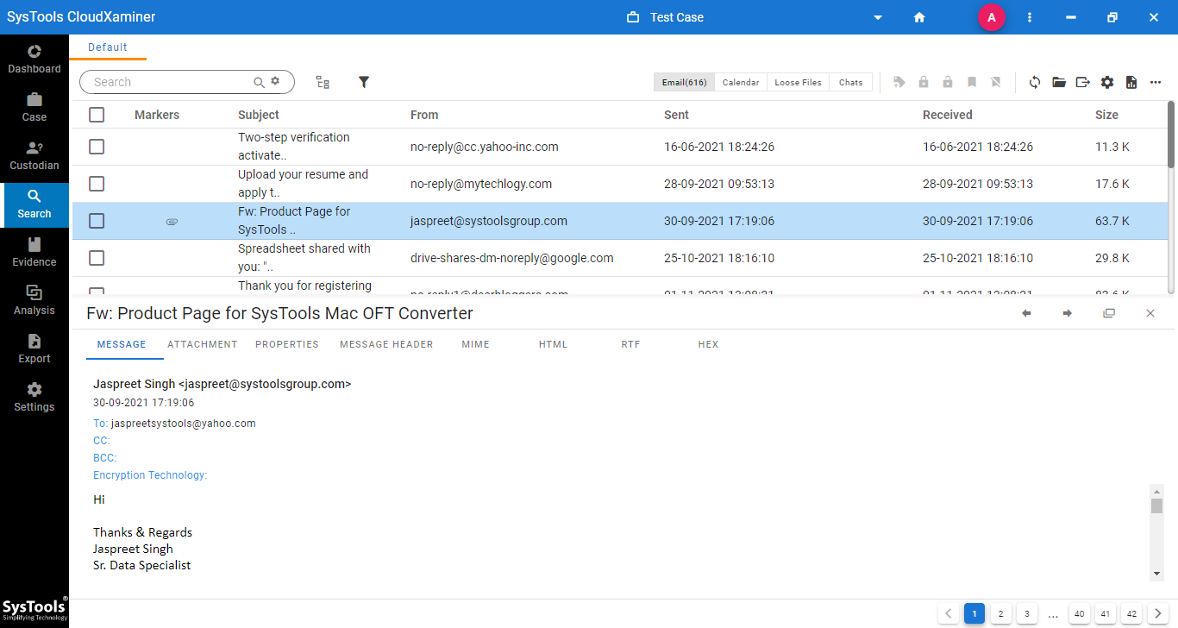Open the vertical three-dot menu in title bar
The height and width of the screenshot is (628, 1178).
[1030, 17]
